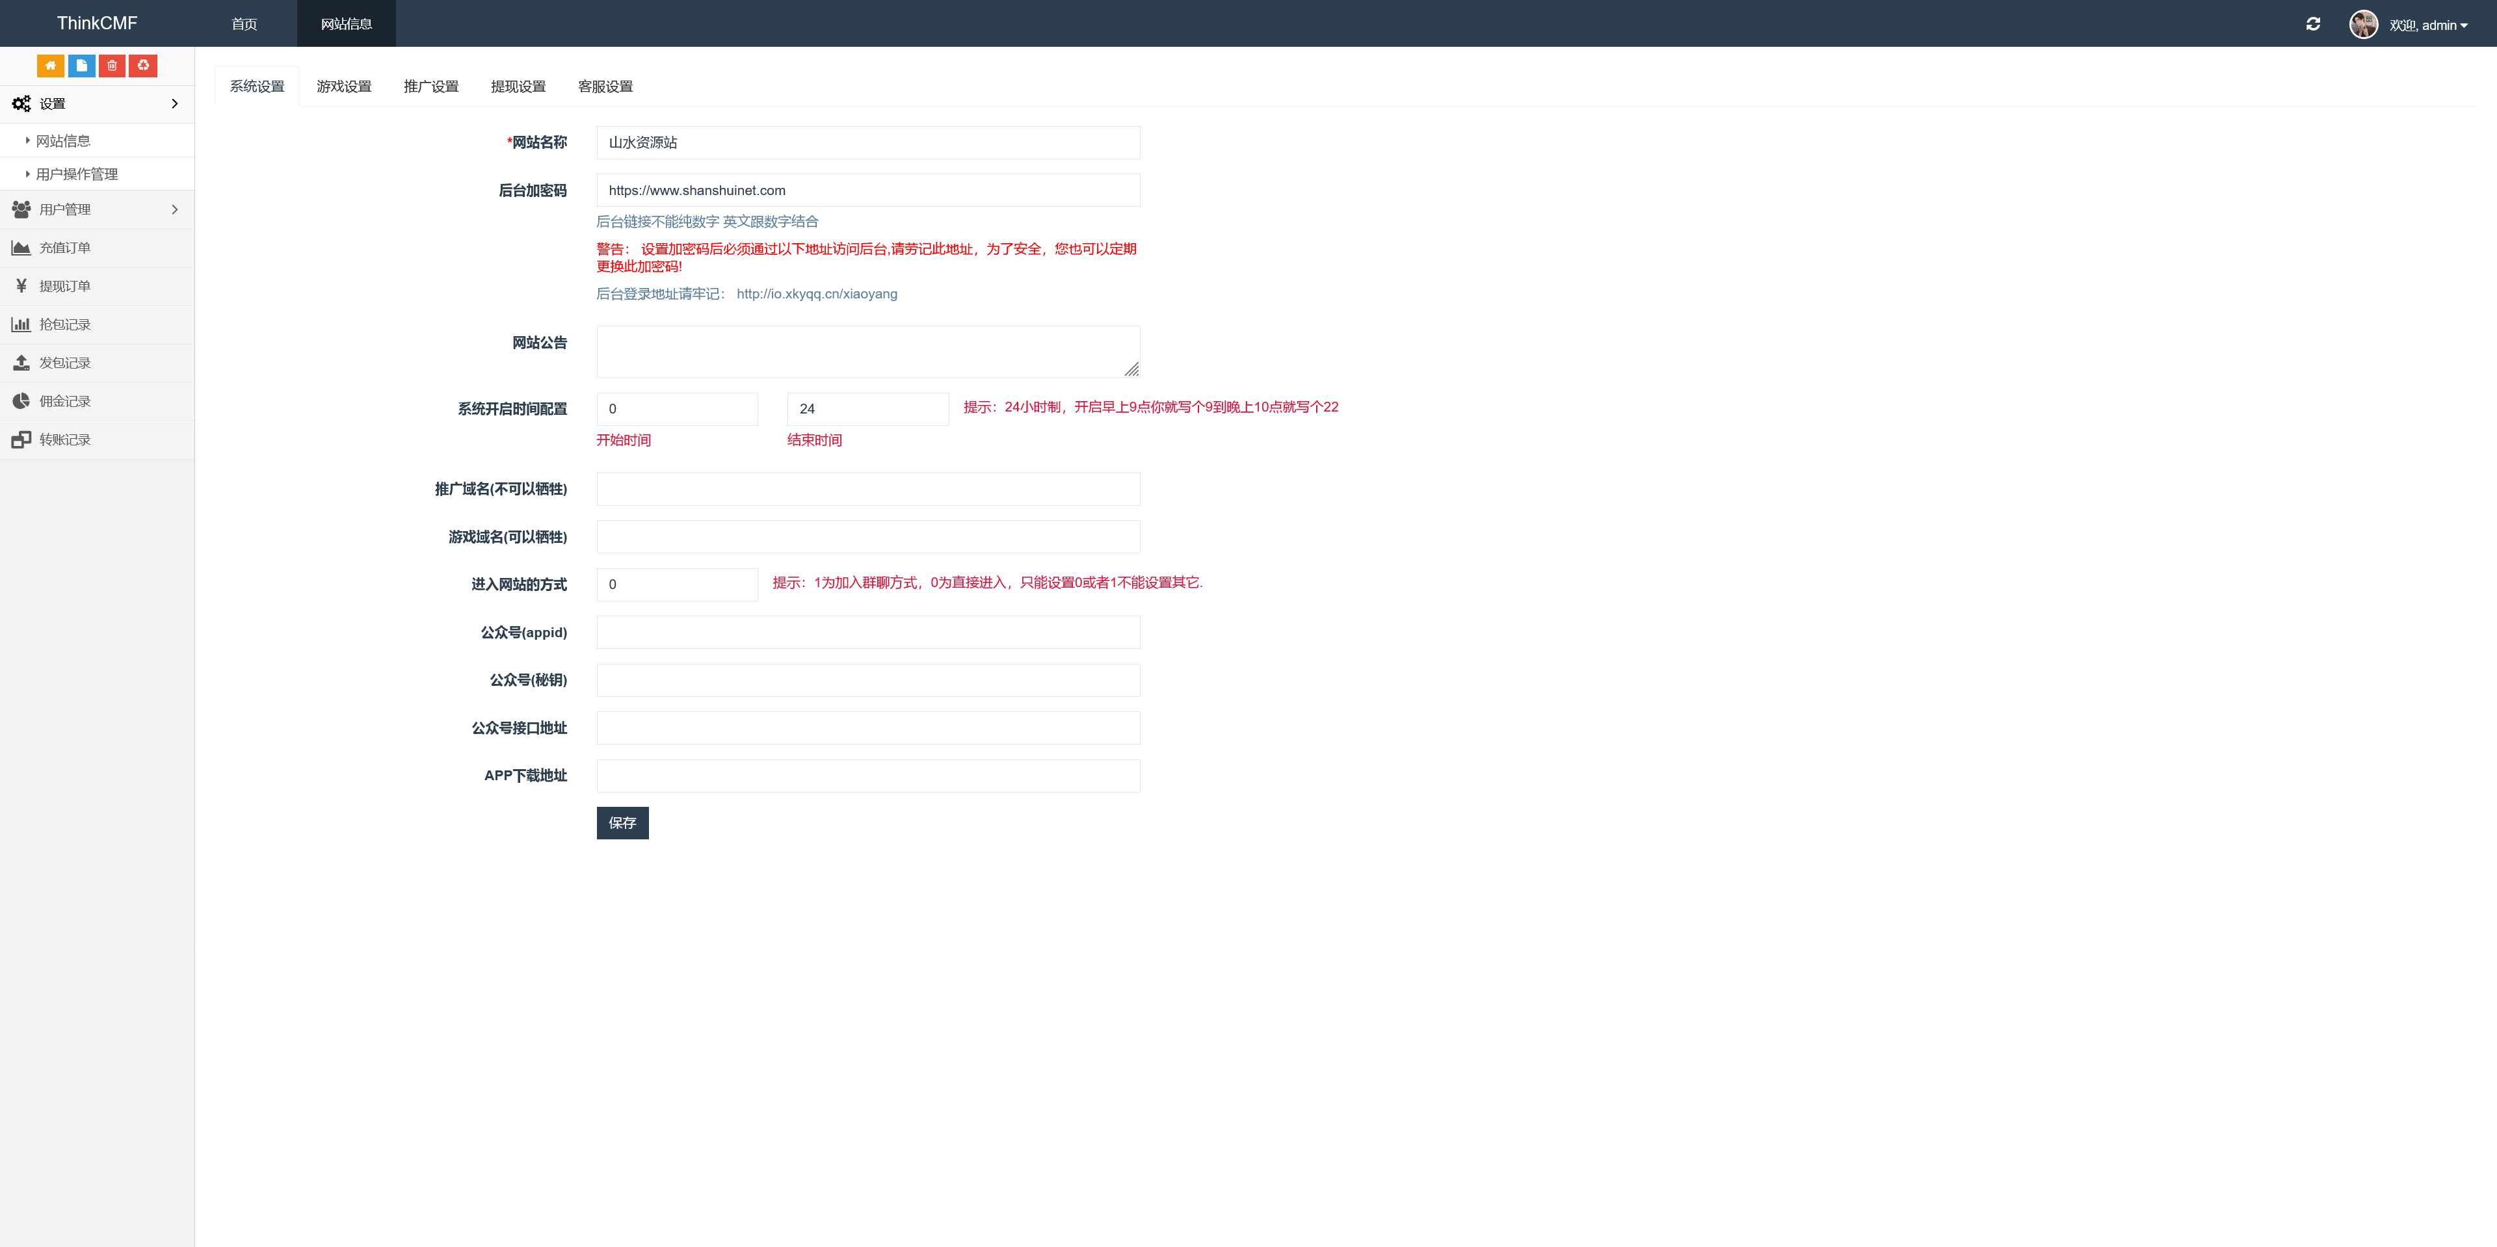Switch to the 游戏设置 tab

344,86
